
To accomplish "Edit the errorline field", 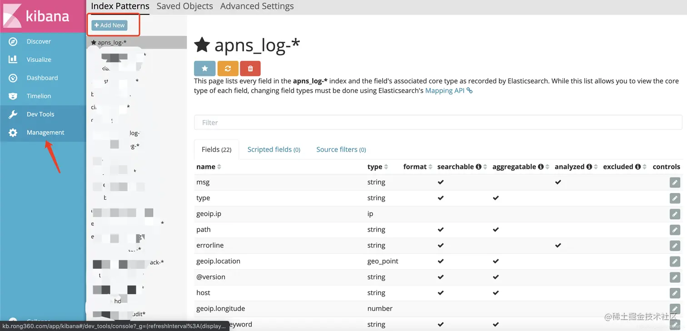I will 675,245.
